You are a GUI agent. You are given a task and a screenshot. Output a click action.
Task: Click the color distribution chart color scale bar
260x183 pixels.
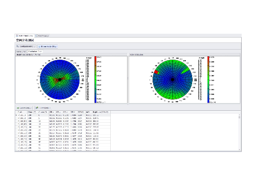coord(208,79)
